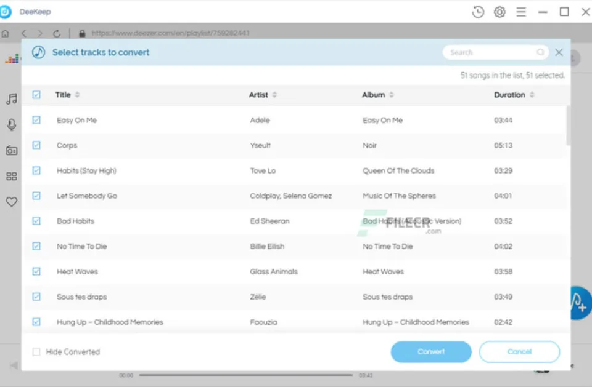Uncheck the Bad Habits track checkbox
The image size is (592, 387).
coord(36,221)
